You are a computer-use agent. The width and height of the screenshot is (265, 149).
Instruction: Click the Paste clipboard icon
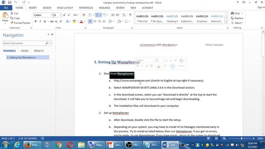pyautogui.click(x=5, y=15)
